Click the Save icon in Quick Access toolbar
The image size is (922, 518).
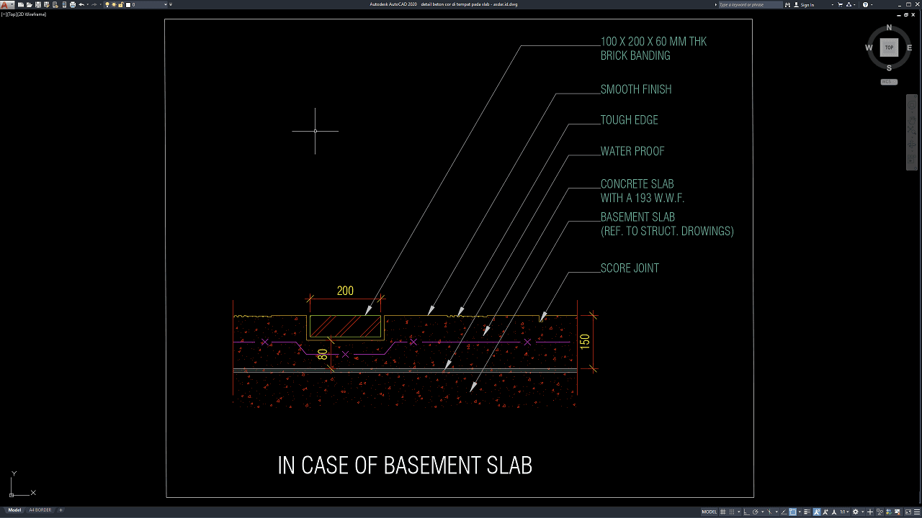(37, 4)
